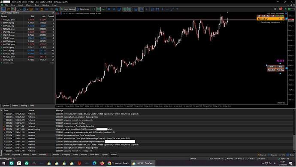Screen dimensions: 296x167
Task: Click the Sell button on chart panel
Action: [x=272, y=67]
